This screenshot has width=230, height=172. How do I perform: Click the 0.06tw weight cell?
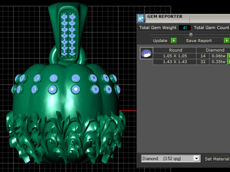click(x=218, y=56)
